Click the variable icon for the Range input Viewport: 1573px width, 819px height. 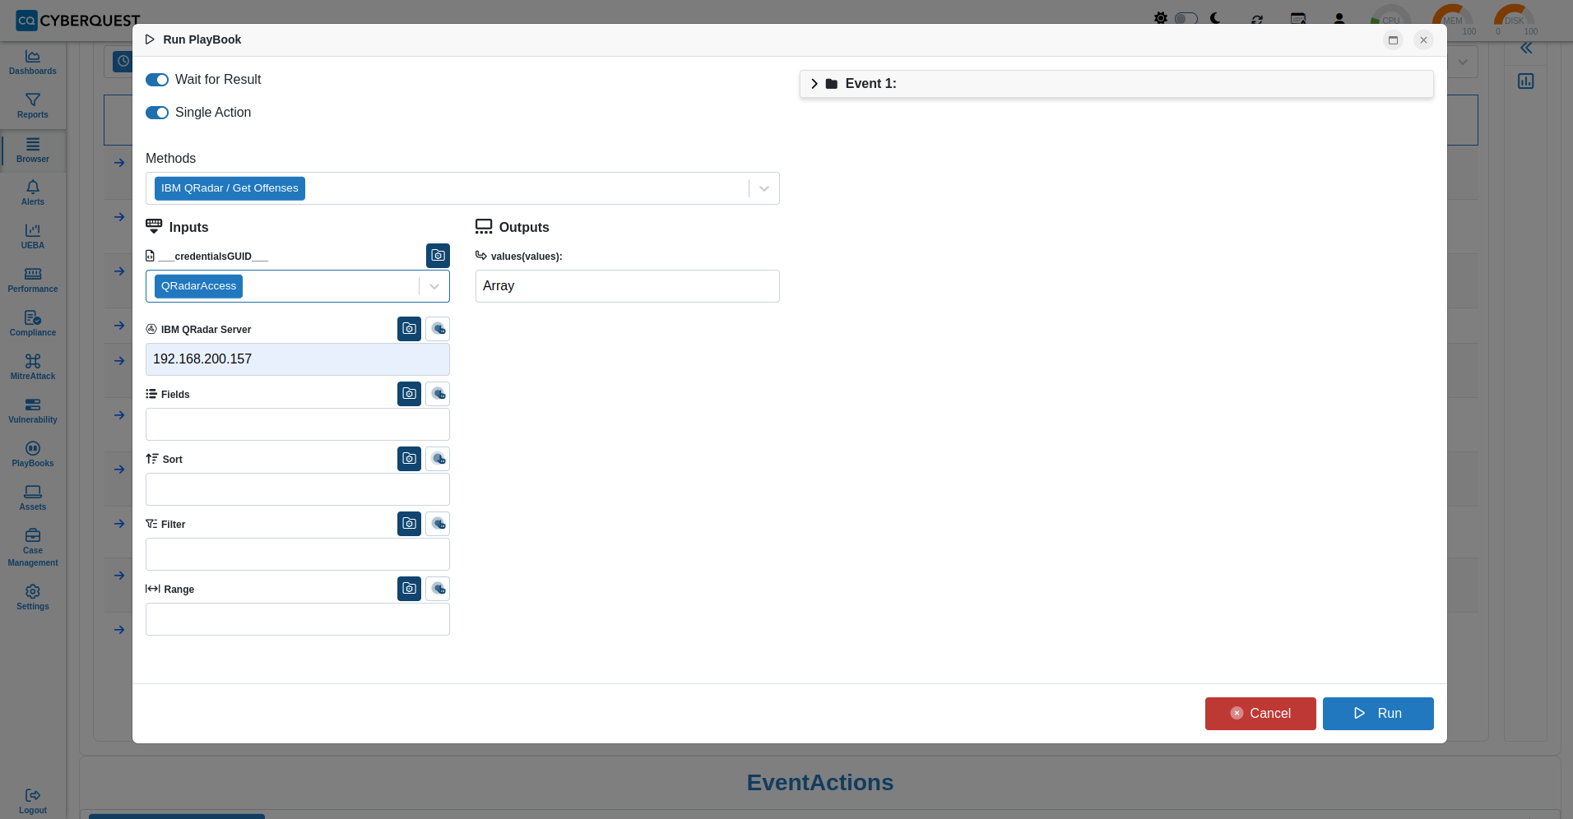point(438,589)
